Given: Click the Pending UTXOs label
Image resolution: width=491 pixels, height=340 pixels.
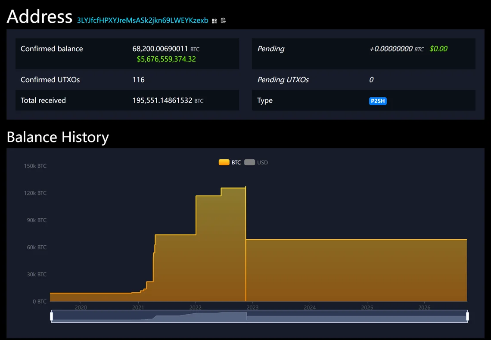Looking at the screenshot, I should pyautogui.click(x=283, y=80).
